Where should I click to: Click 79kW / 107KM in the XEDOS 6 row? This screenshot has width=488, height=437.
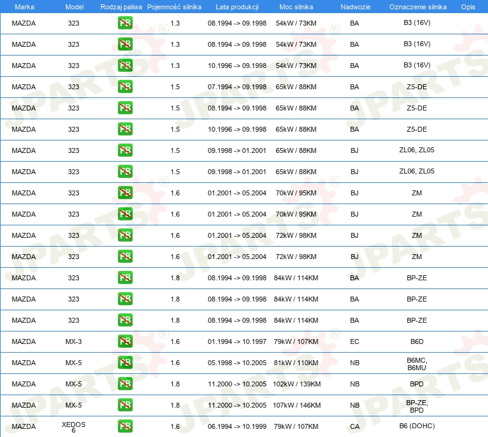point(296,426)
